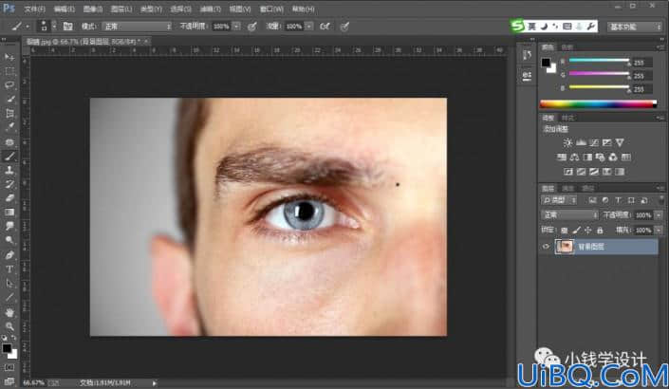669x389 pixels.
Task: Add a Color Balance adjustment
Action: 574,157
